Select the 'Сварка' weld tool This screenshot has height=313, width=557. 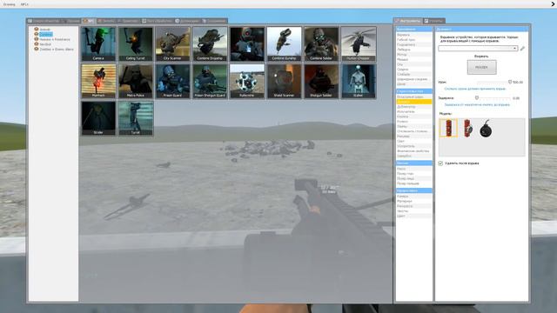click(x=414, y=70)
